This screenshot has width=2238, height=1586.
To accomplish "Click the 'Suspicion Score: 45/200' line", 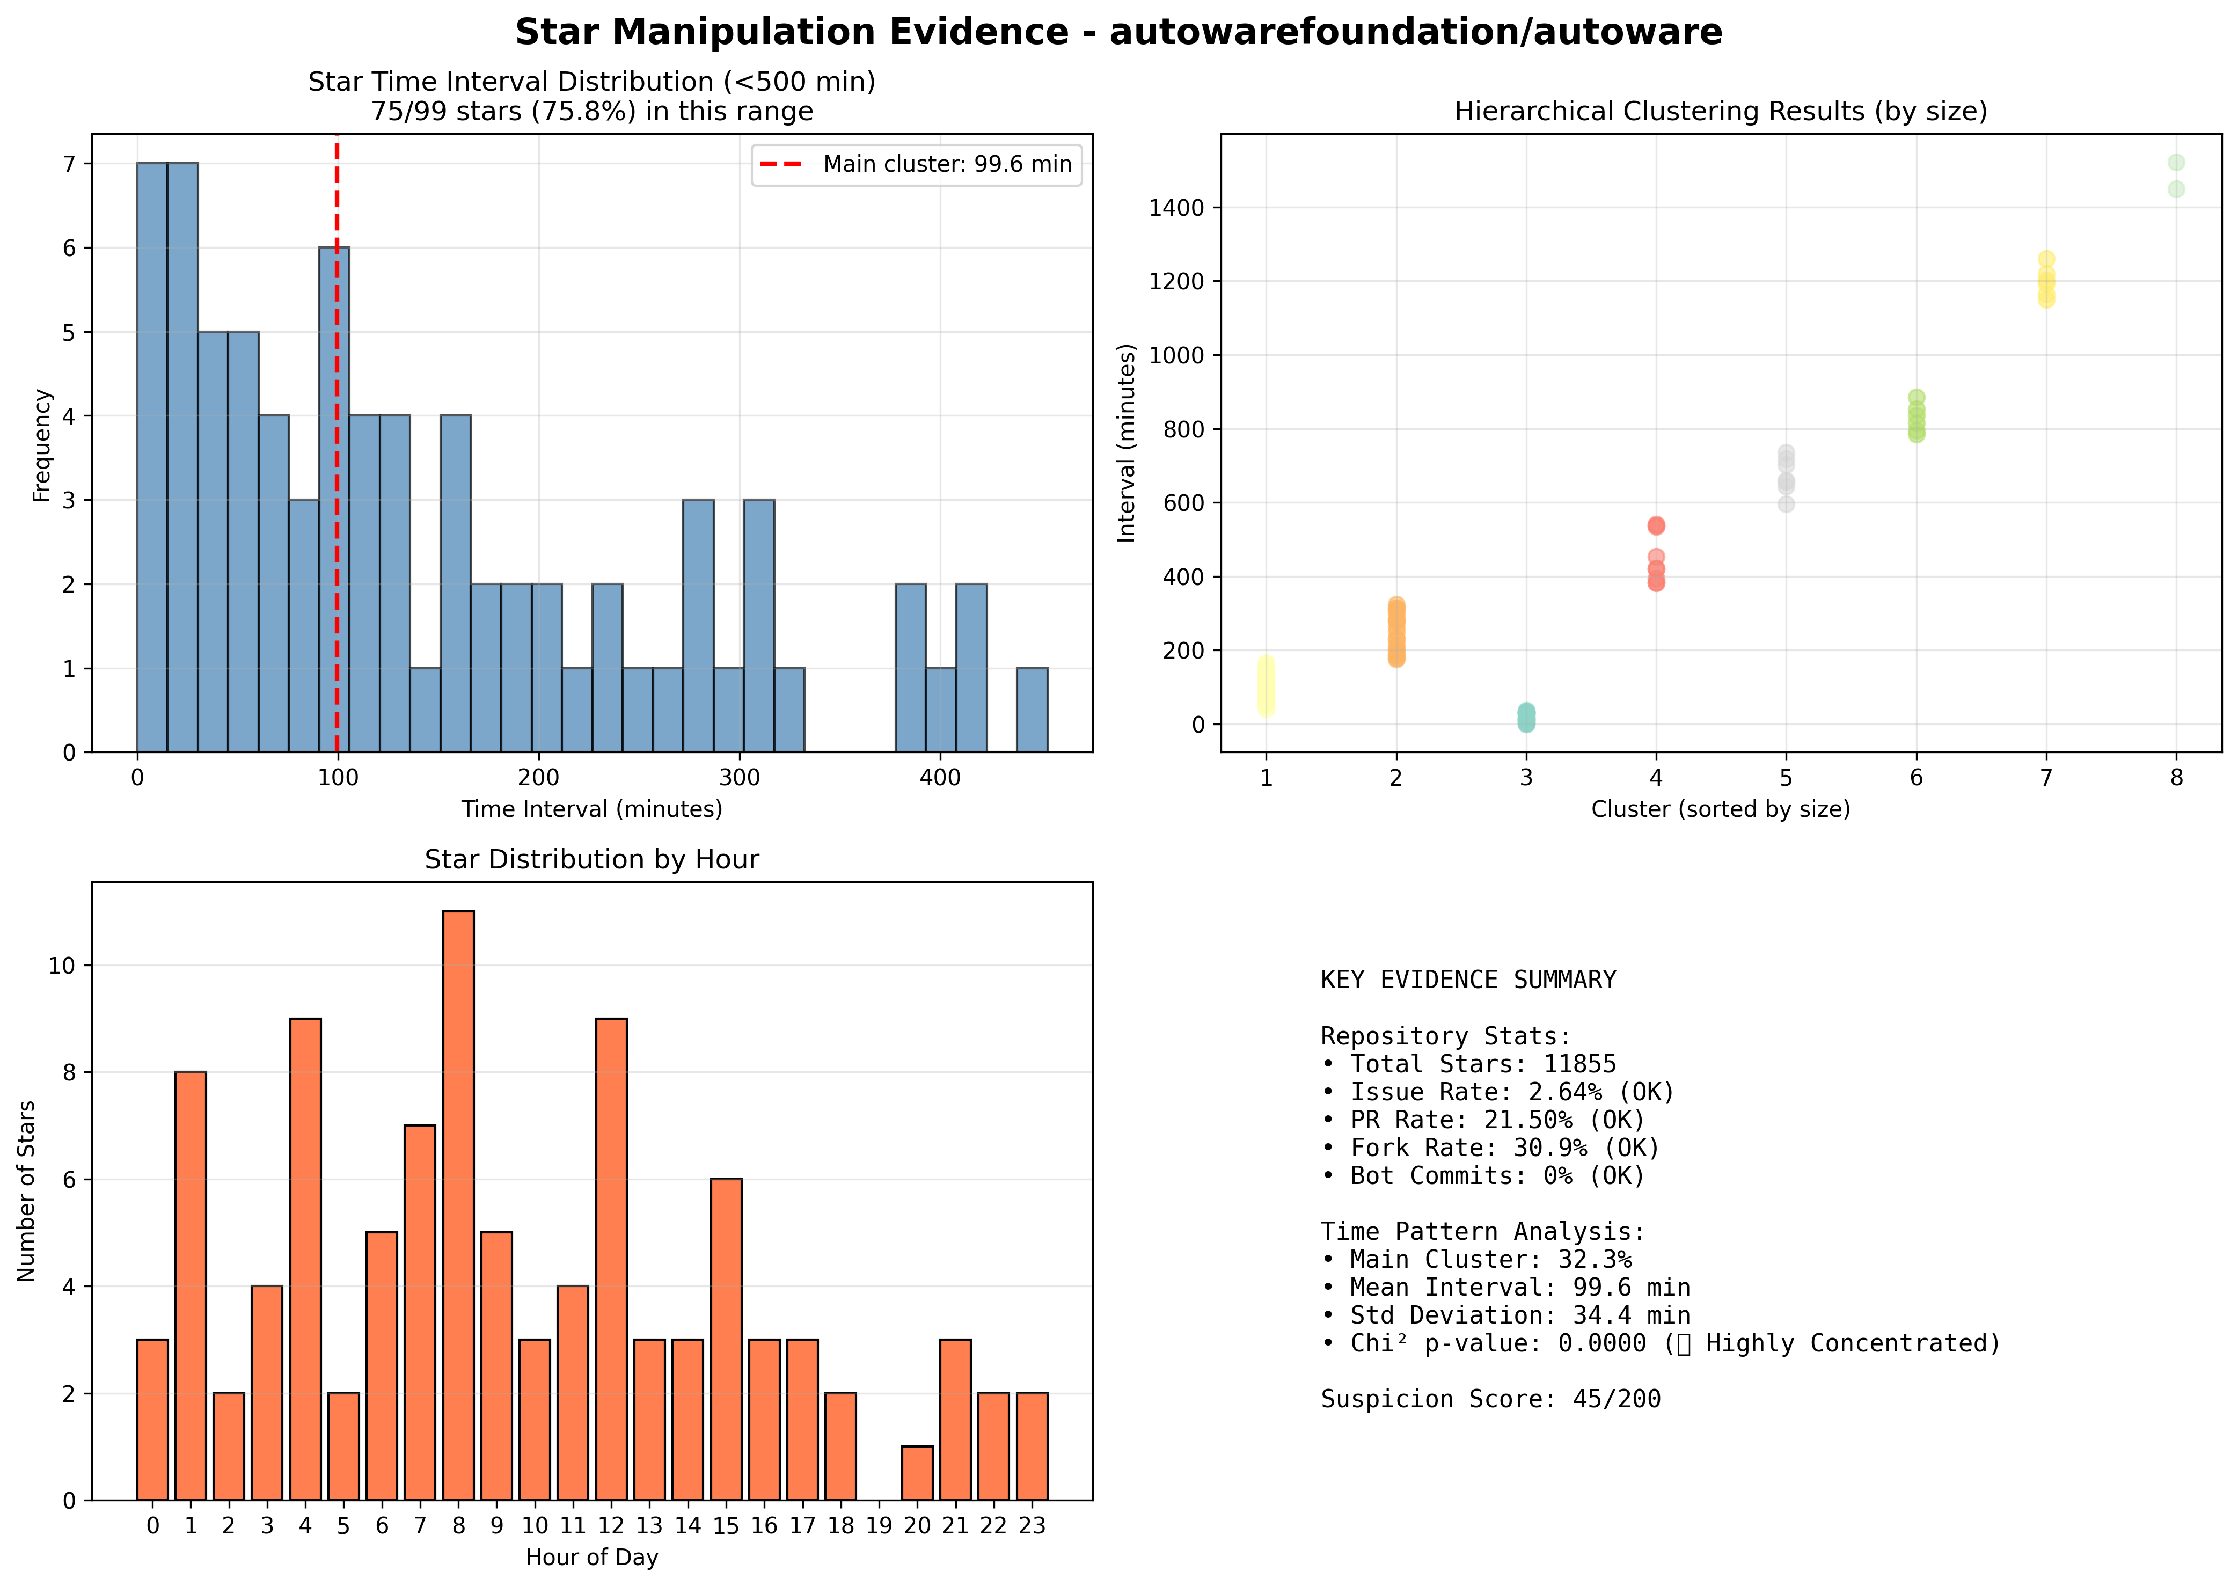I will pyautogui.click(x=1490, y=1399).
